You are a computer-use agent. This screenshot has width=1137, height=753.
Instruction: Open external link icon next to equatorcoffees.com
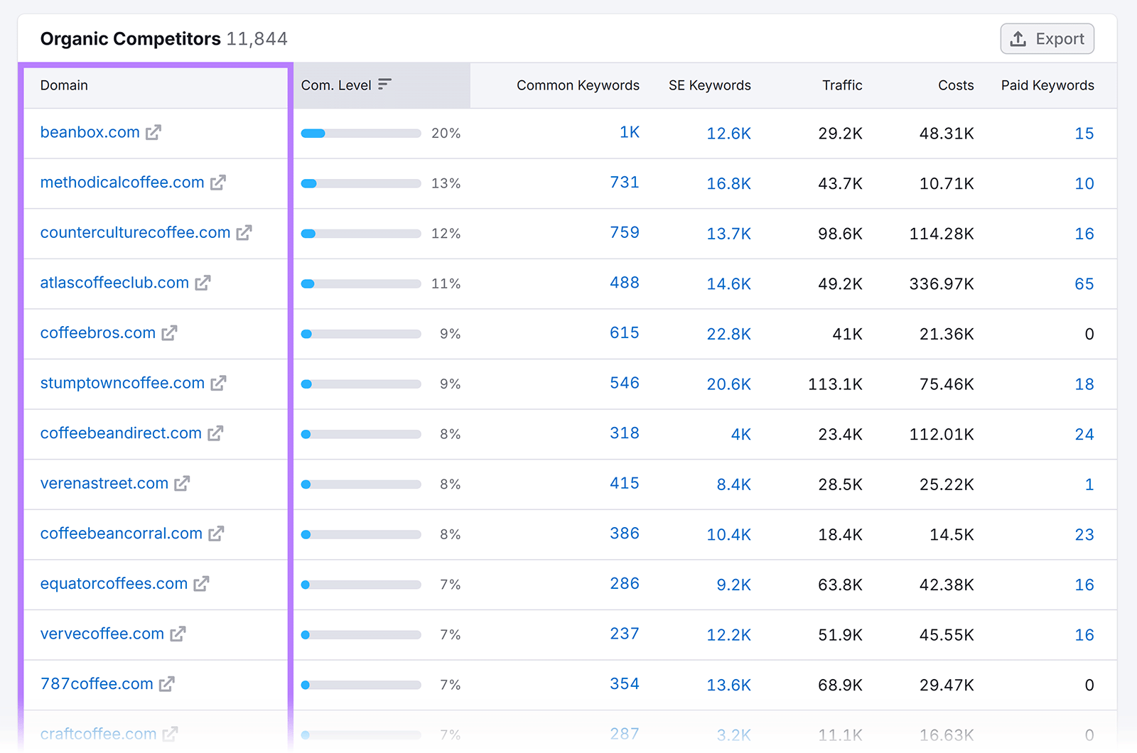(201, 584)
